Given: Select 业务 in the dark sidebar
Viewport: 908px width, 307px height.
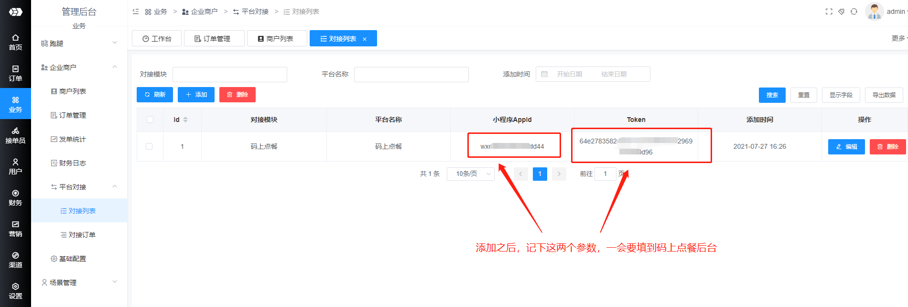Looking at the screenshot, I should click(x=15, y=104).
